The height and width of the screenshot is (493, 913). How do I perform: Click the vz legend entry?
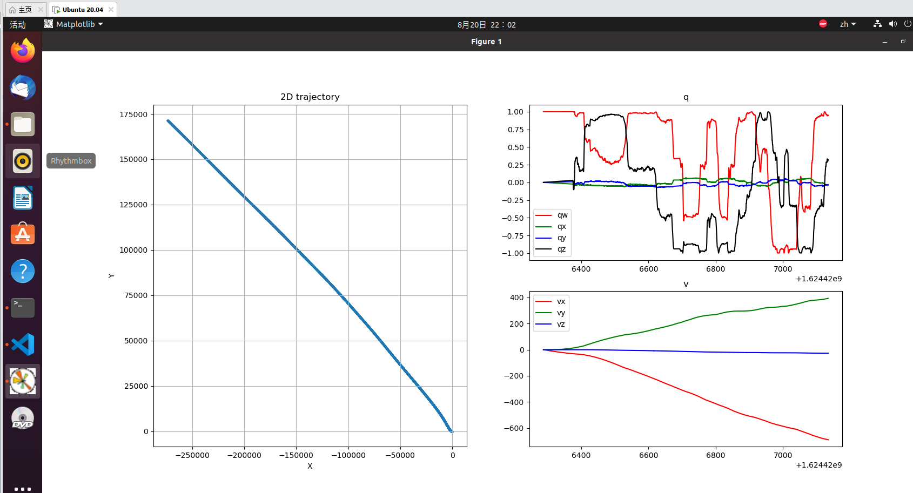(x=551, y=324)
